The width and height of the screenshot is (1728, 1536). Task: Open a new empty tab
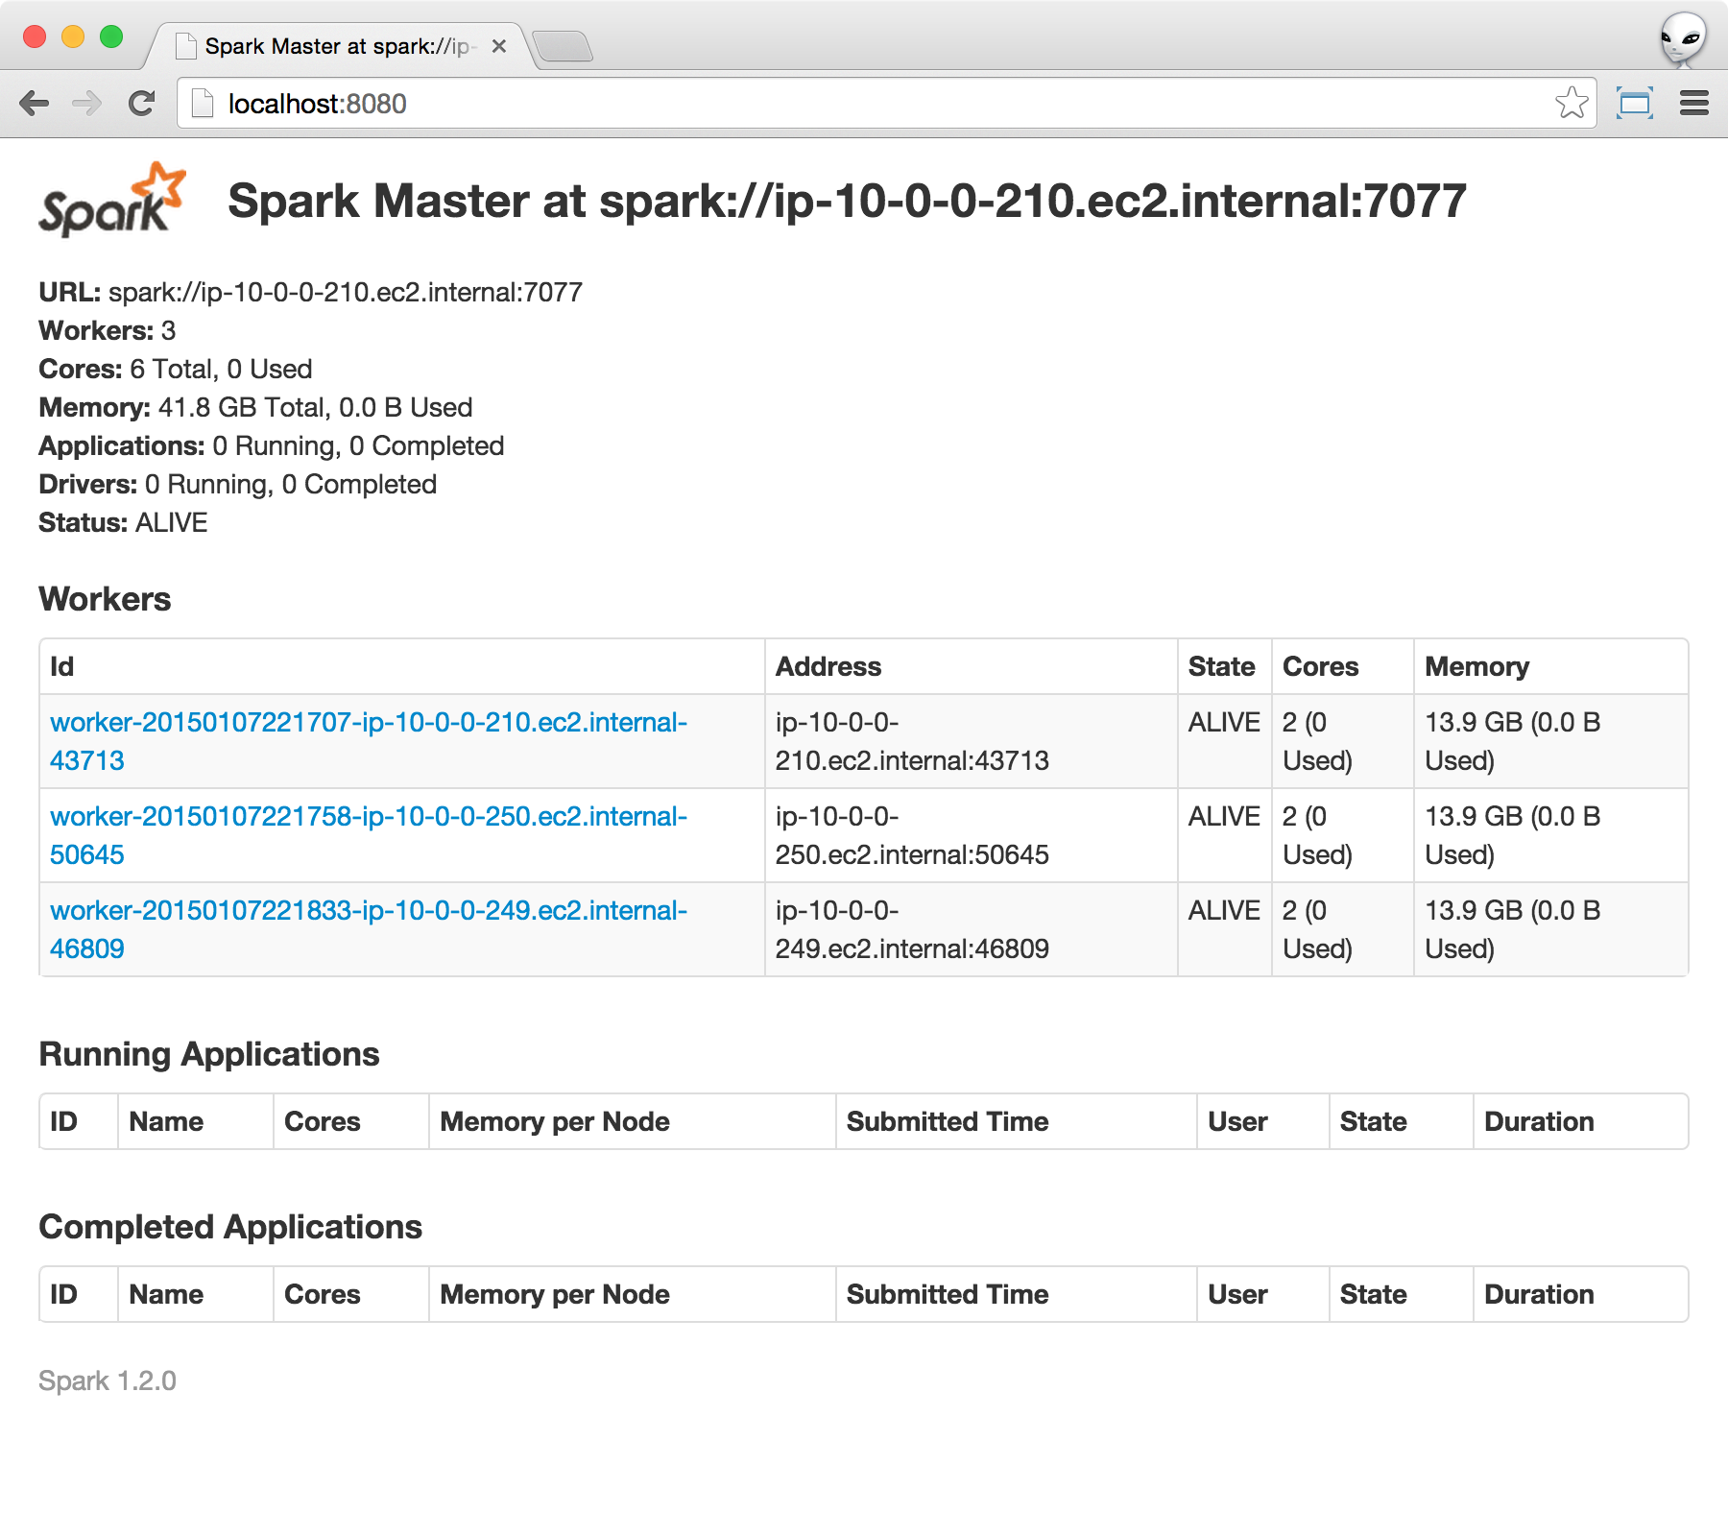coord(563,46)
